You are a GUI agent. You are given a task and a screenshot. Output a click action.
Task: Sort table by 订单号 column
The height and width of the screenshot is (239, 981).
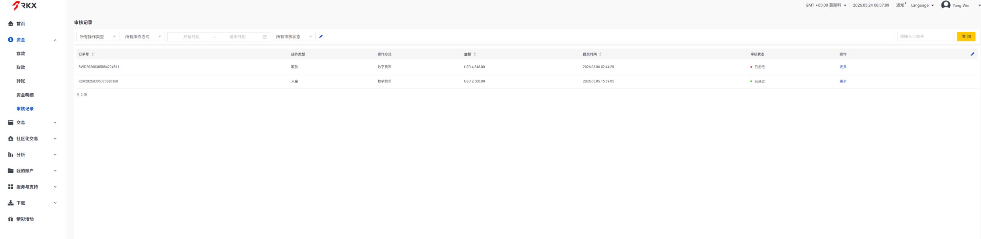click(x=93, y=54)
